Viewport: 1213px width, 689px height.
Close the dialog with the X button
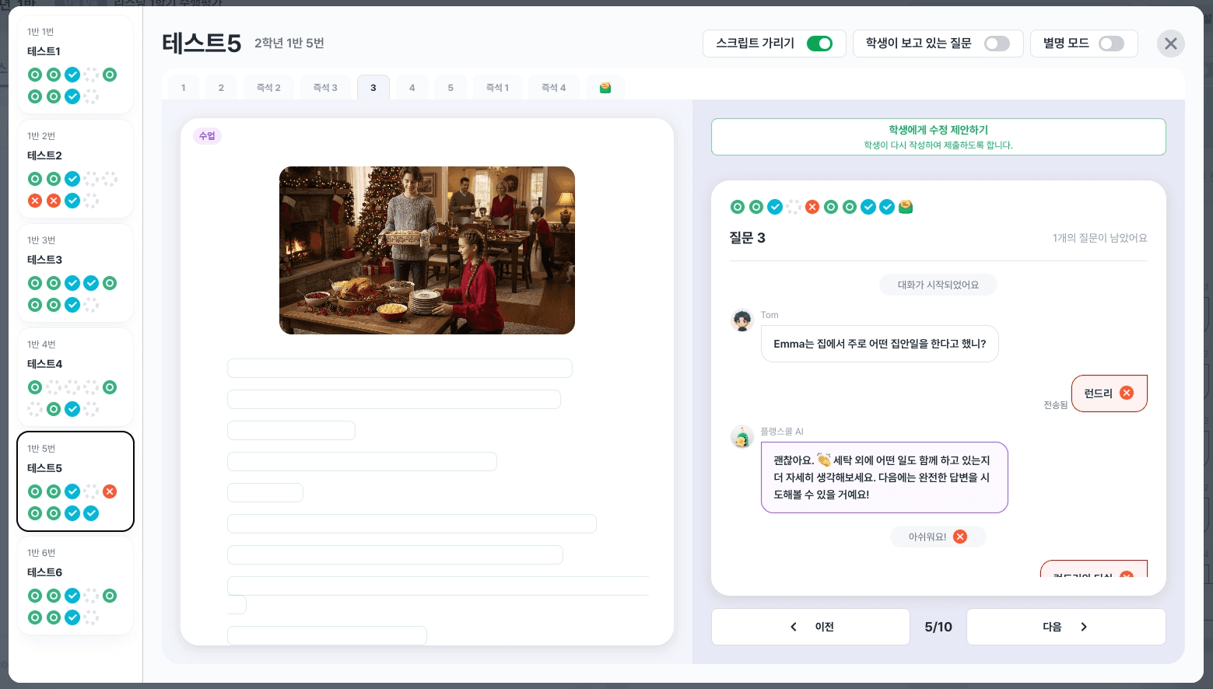pyautogui.click(x=1171, y=44)
